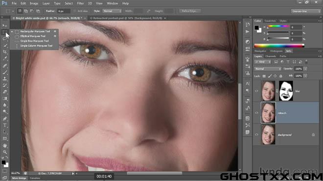Open the layer Kind filter dropdown
Viewport: 323px width, 181px height.
pyautogui.click(x=263, y=61)
